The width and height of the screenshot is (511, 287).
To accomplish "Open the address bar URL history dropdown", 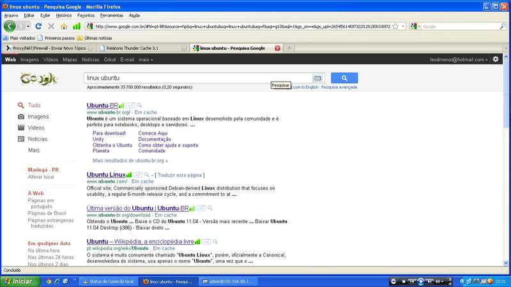I will pyautogui.click(x=403, y=26).
